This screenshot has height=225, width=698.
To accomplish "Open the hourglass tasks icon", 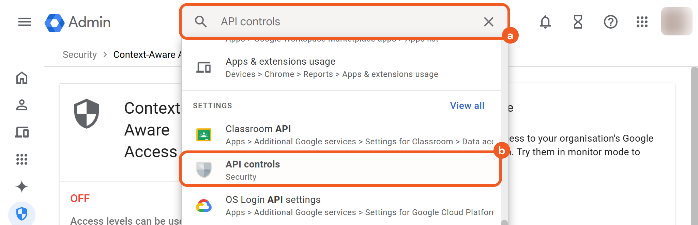I will 578,22.
